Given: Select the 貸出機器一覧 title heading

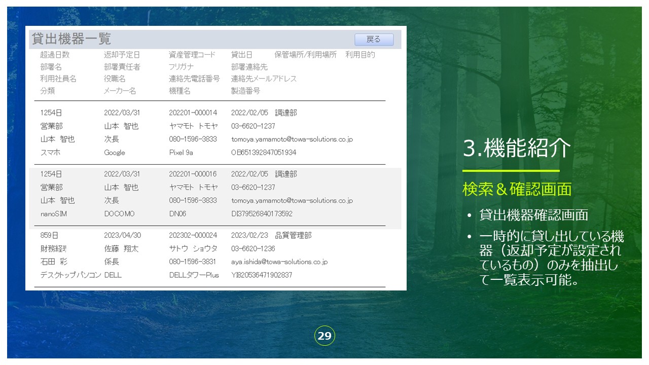Looking at the screenshot, I should click(x=71, y=39).
